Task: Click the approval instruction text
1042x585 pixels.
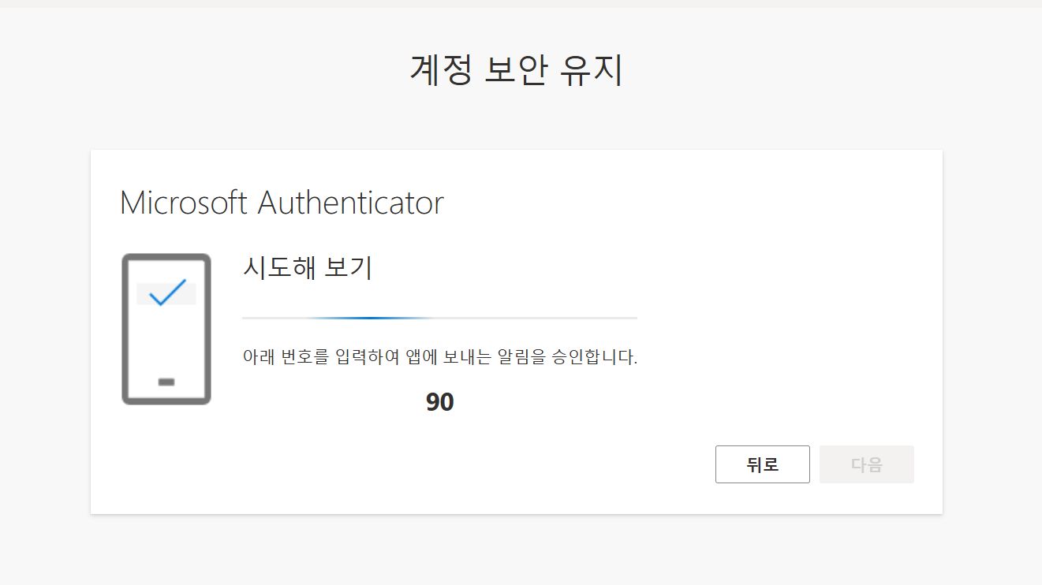Action: pos(439,356)
